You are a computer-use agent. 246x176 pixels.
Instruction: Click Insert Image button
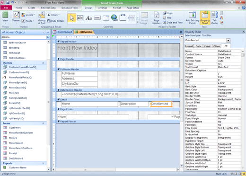pyautogui.click(x=144, y=18)
